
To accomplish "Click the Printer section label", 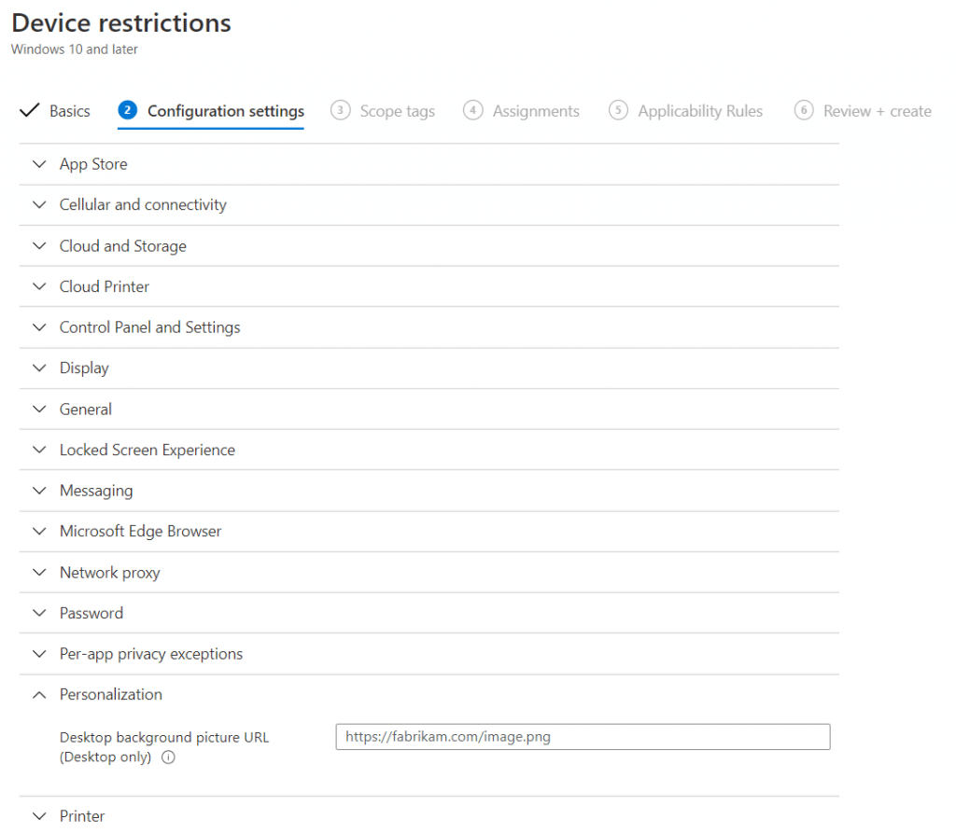I will click(x=82, y=816).
